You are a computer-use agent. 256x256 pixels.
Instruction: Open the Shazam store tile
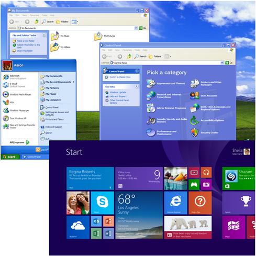point(239,179)
